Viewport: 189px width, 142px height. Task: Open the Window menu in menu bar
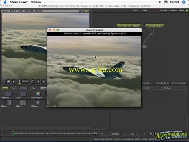point(36,2)
